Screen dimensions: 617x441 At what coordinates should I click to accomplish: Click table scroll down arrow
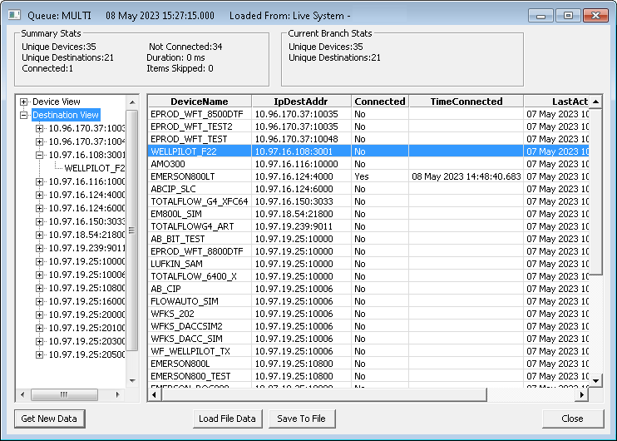(x=595, y=381)
